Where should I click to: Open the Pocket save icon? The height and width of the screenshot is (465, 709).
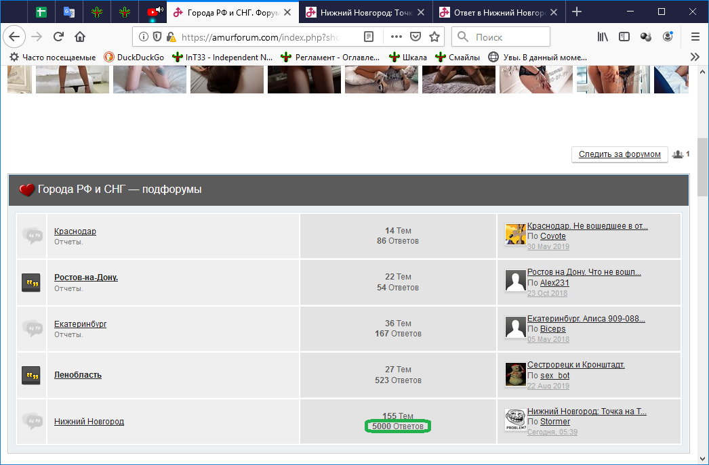tap(416, 37)
